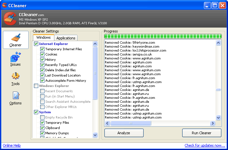Viewport: 228px width, 150px height.
Task: Uncheck Memory Dumps option
Action: [42, 133]
